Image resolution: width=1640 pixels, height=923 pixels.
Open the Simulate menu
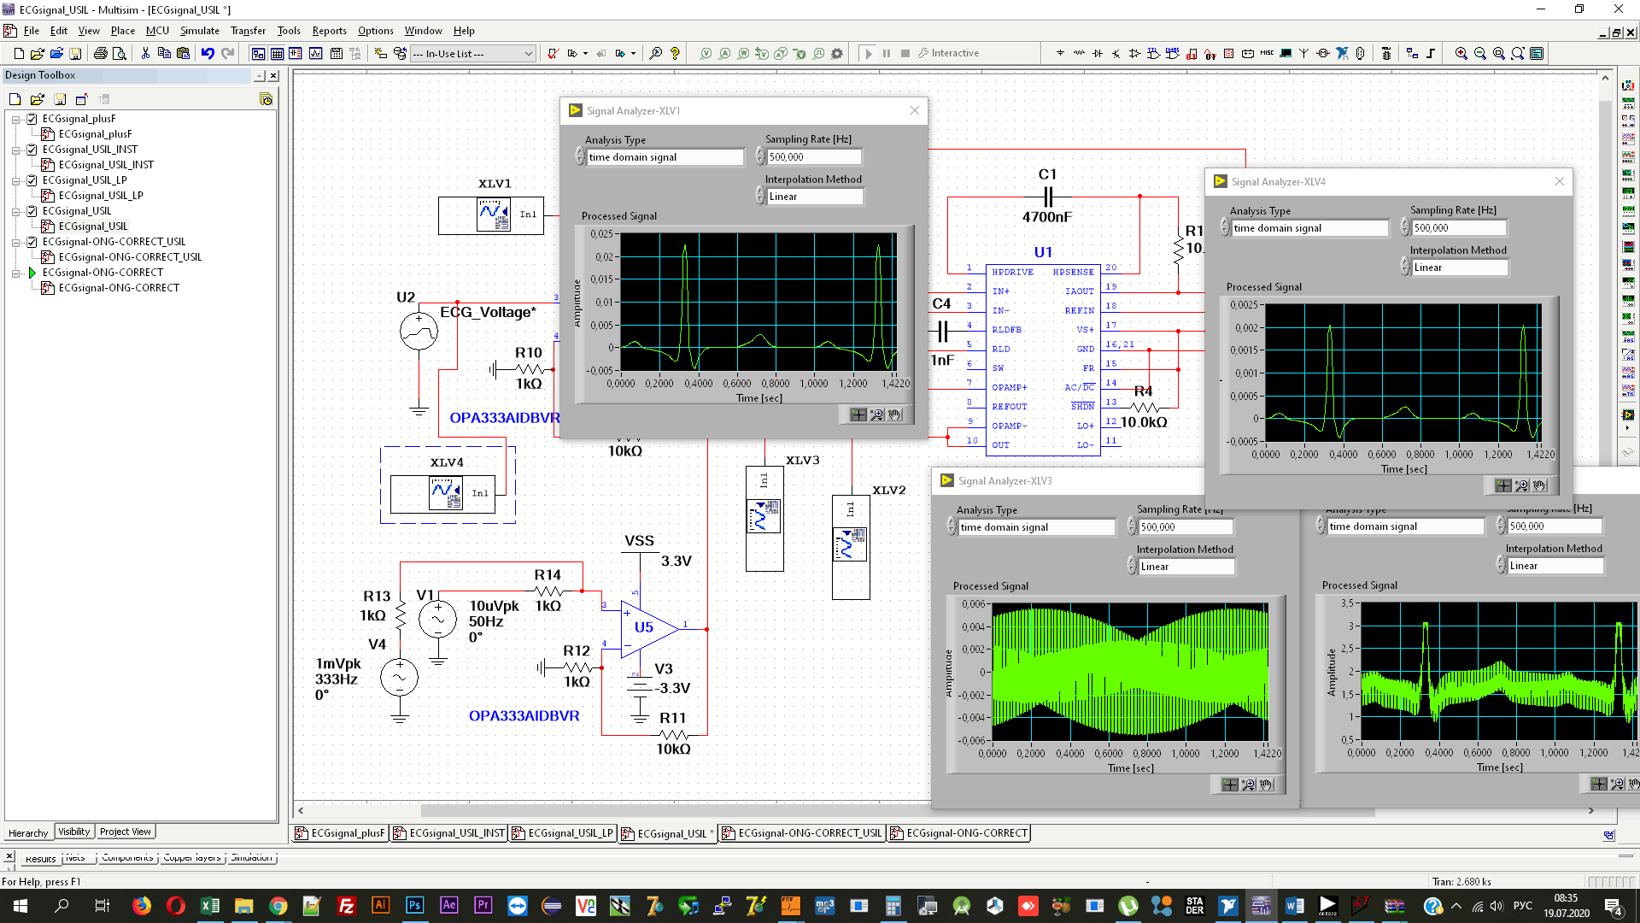click(200, 31)
